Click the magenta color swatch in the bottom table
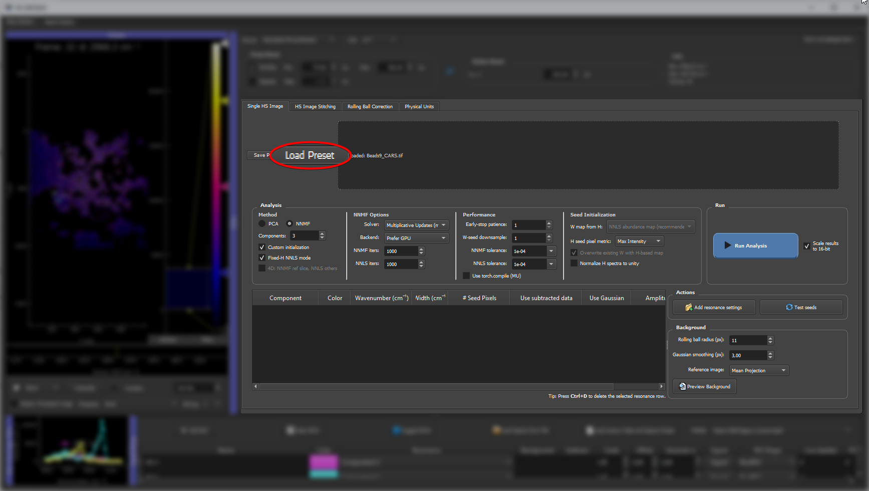869x491 pixels. point(324,461)
